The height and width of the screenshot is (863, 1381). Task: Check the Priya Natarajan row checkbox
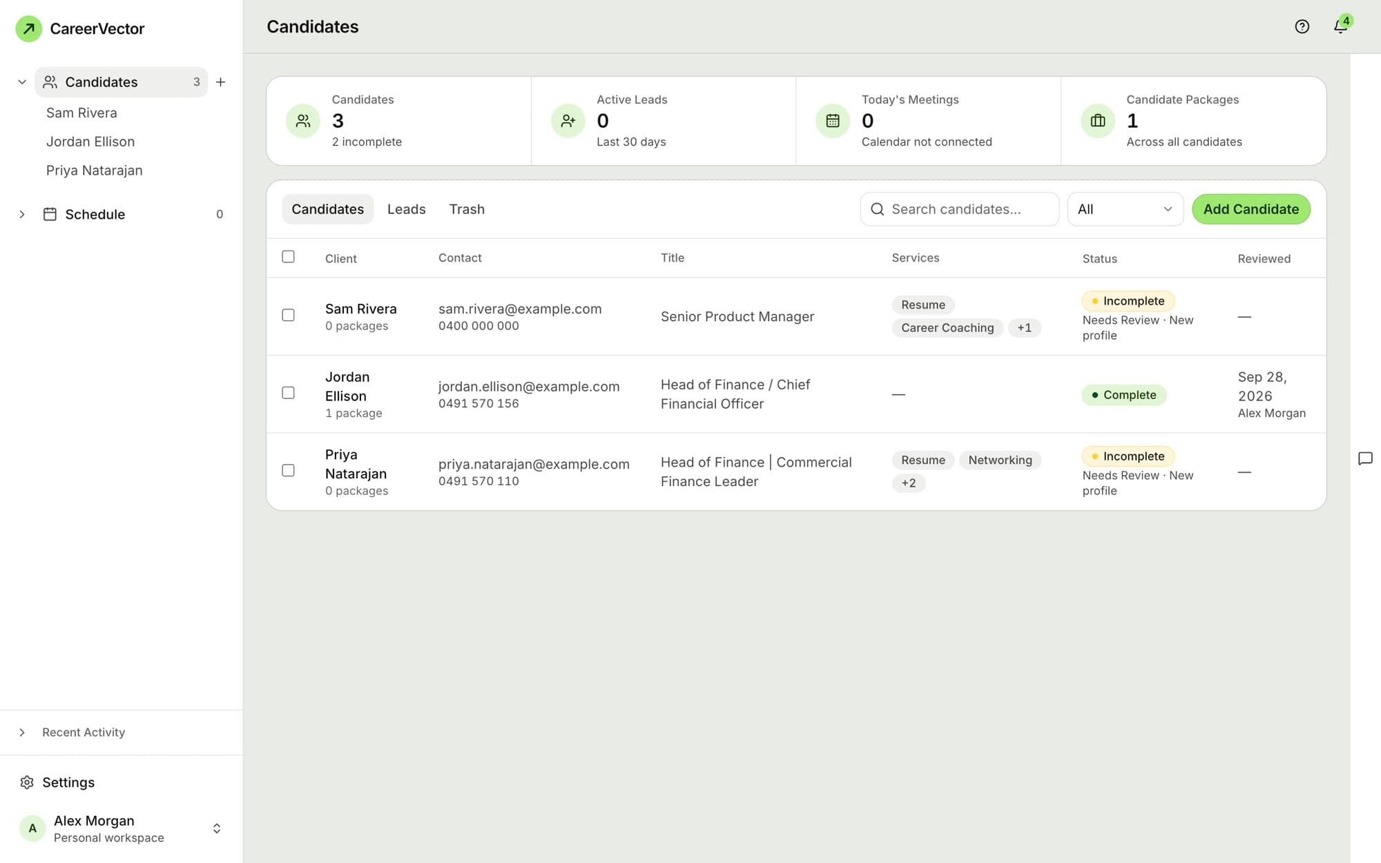pos(288,470)
